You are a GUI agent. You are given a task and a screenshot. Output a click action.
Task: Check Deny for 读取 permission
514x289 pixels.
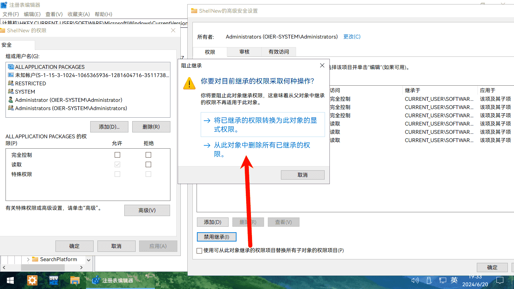pyautogui.click(x=148, y=164)
